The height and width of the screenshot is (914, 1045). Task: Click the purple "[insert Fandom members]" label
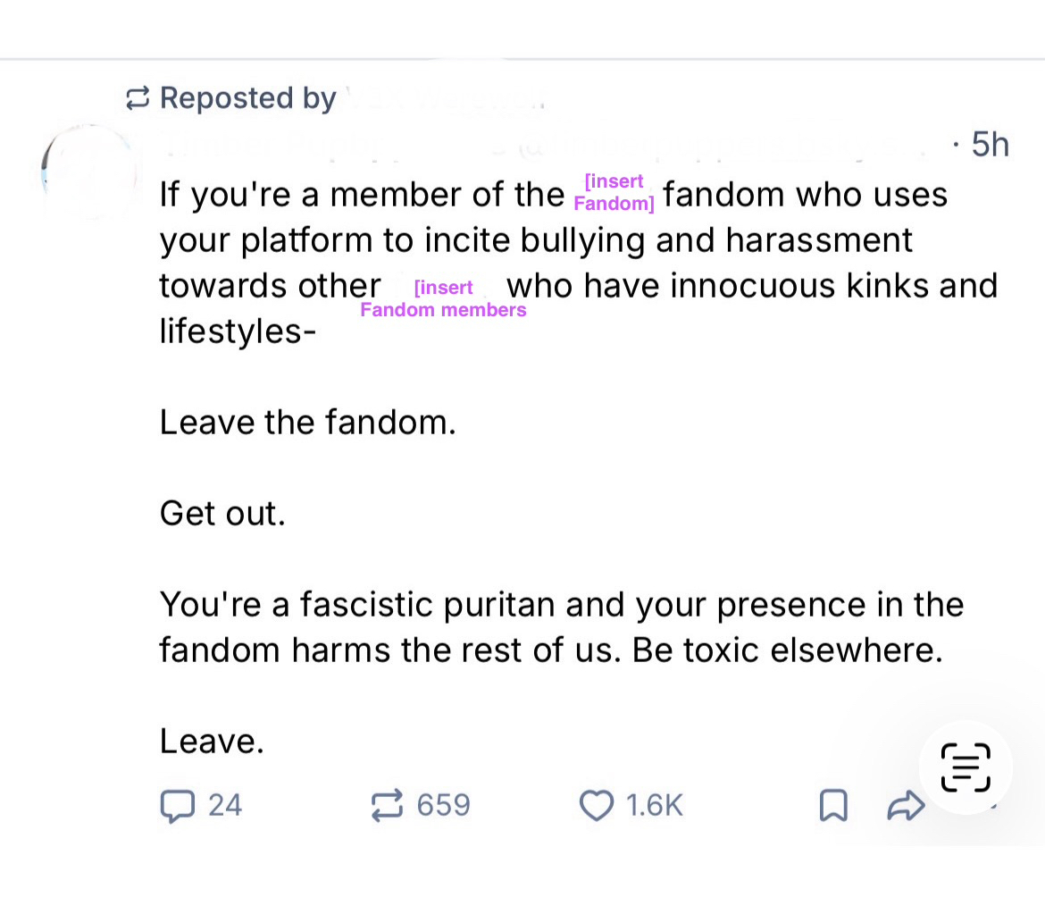coord(443,299)
